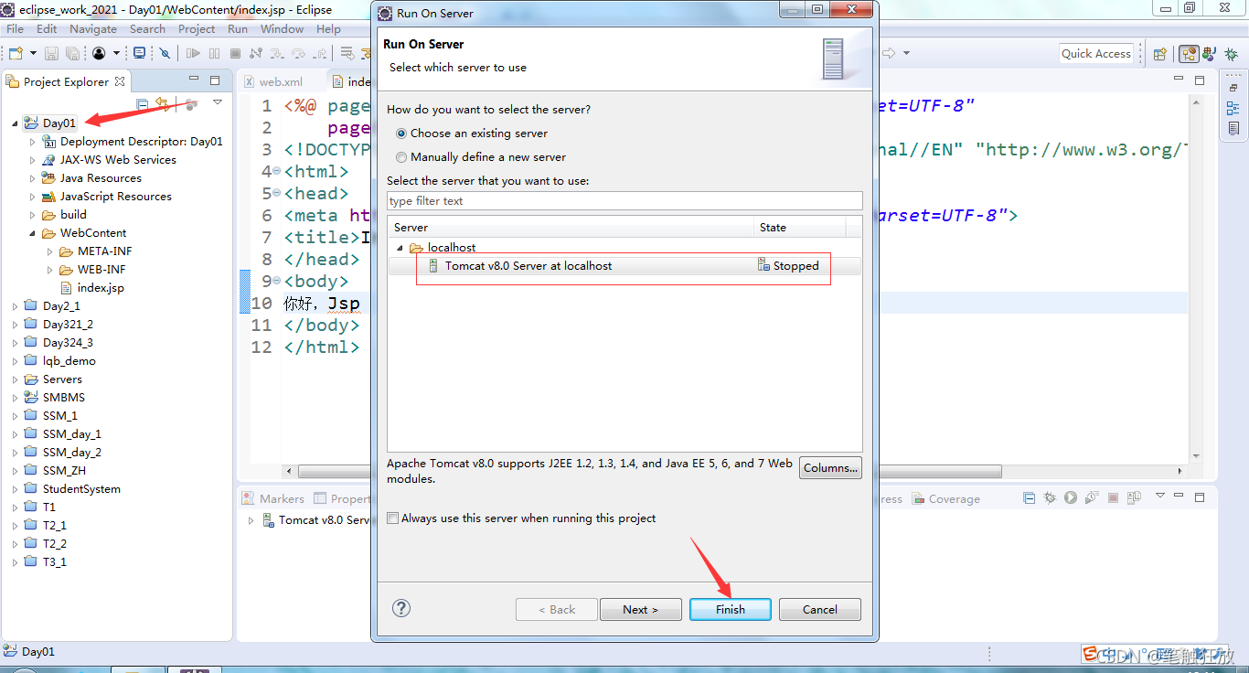Image resolution: width=1249 pixels, height=673 pixels.
Task: Click the Suspend debug icon
Action: [214, 54]
